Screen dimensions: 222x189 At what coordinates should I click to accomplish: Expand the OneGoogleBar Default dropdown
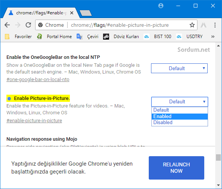tap(179, 68)
